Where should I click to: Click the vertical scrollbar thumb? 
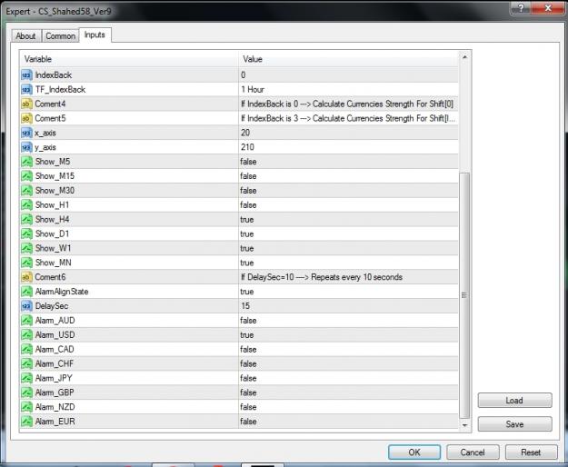(x=464, y=295)
